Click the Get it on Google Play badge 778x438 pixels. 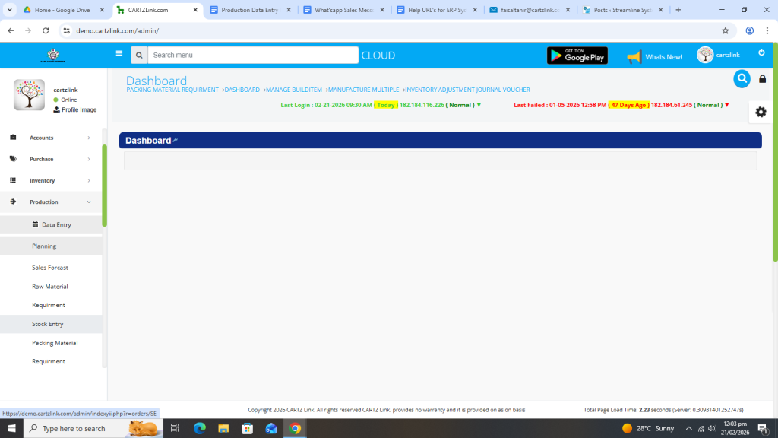click(x=577, y=56)
